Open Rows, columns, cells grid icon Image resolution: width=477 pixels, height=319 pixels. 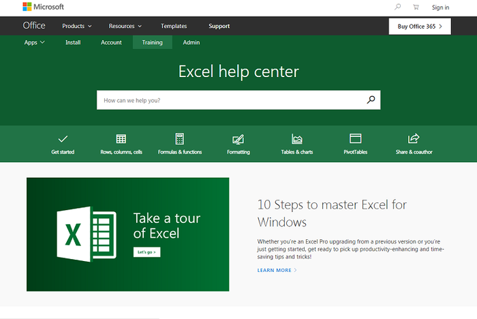pyautogui.click(x=121, y=139)
